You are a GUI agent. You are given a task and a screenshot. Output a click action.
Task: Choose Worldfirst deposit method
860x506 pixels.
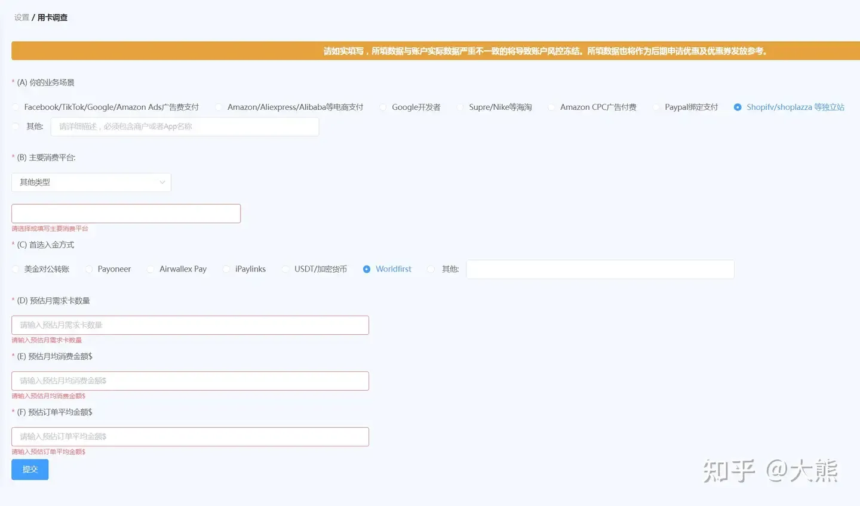click(x=367, y=269)
